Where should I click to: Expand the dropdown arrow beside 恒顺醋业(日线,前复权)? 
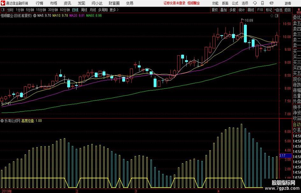[35, 16]
